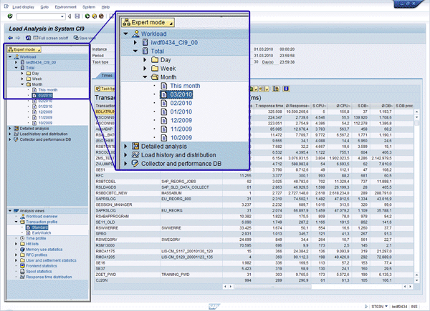
Task: Collapse the Analysis views node
Action: point(10,211)
